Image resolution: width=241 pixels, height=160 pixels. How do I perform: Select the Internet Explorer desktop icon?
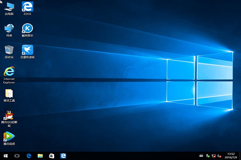click(9, 72)
